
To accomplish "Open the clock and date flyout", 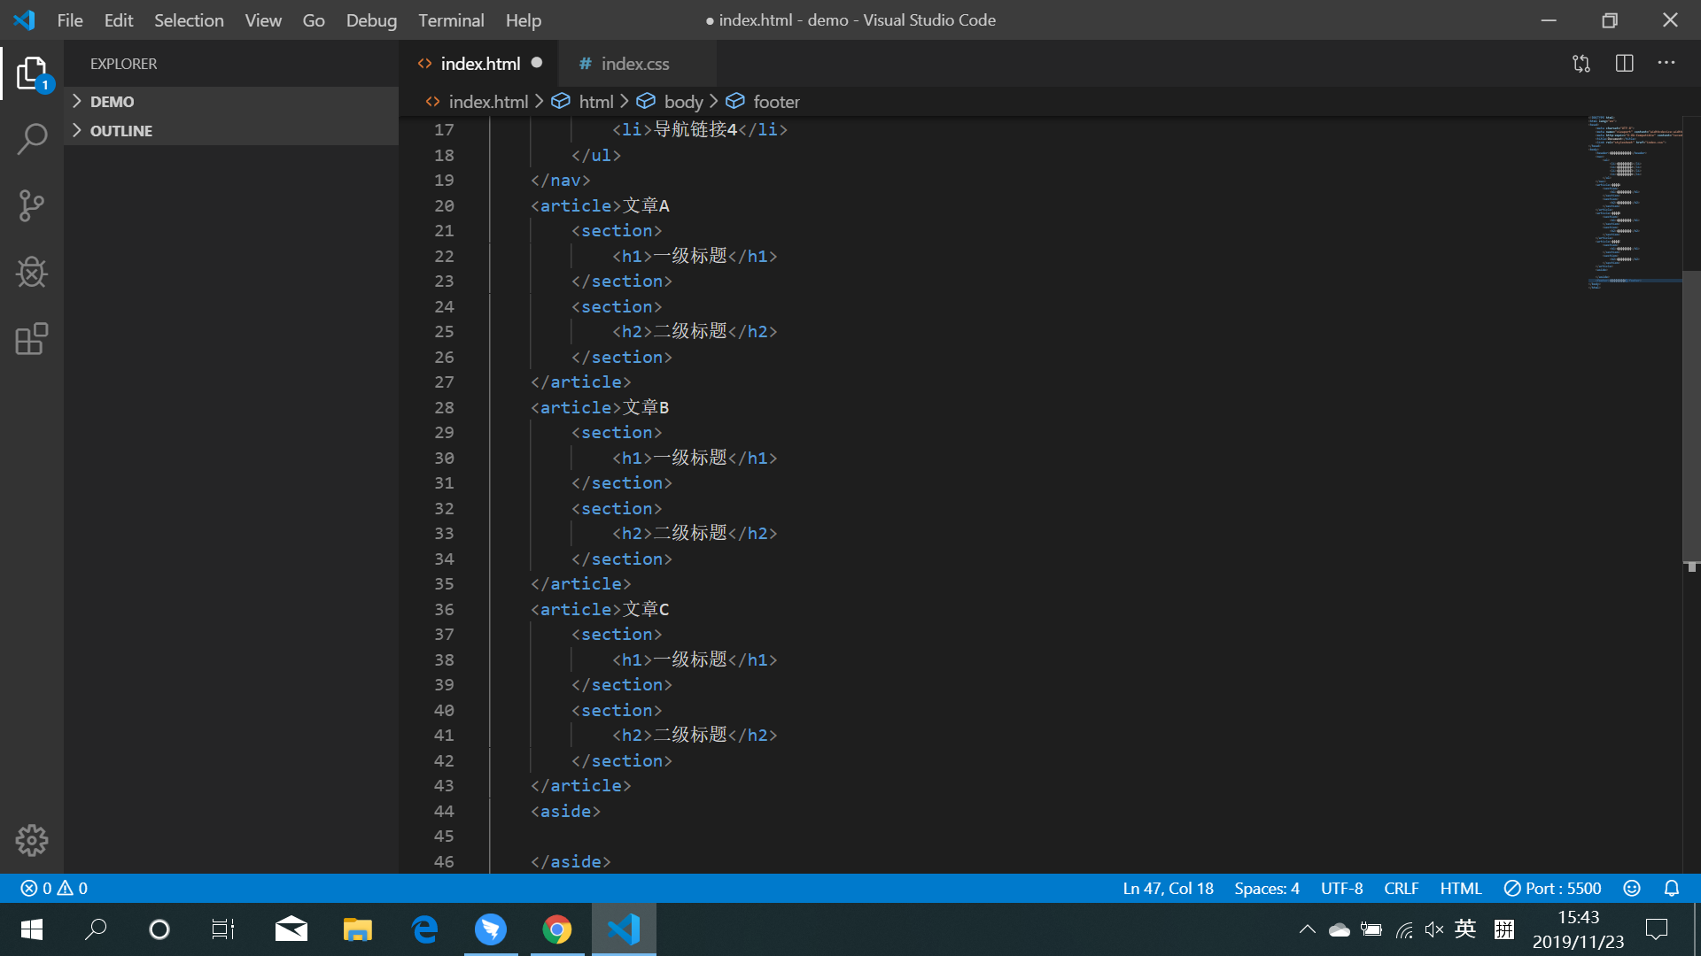I will pyautogui.click(x=1578, y=929).
